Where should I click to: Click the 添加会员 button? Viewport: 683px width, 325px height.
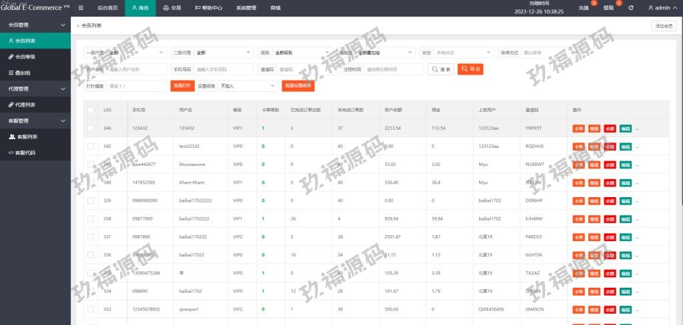664,26
